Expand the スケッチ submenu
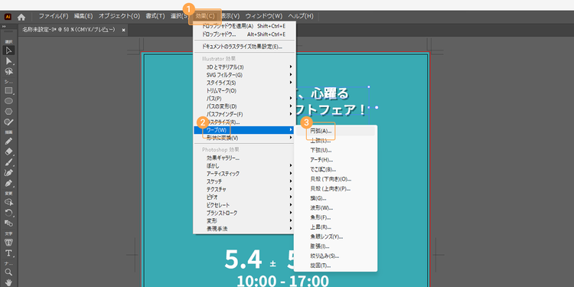 (244, 181)
